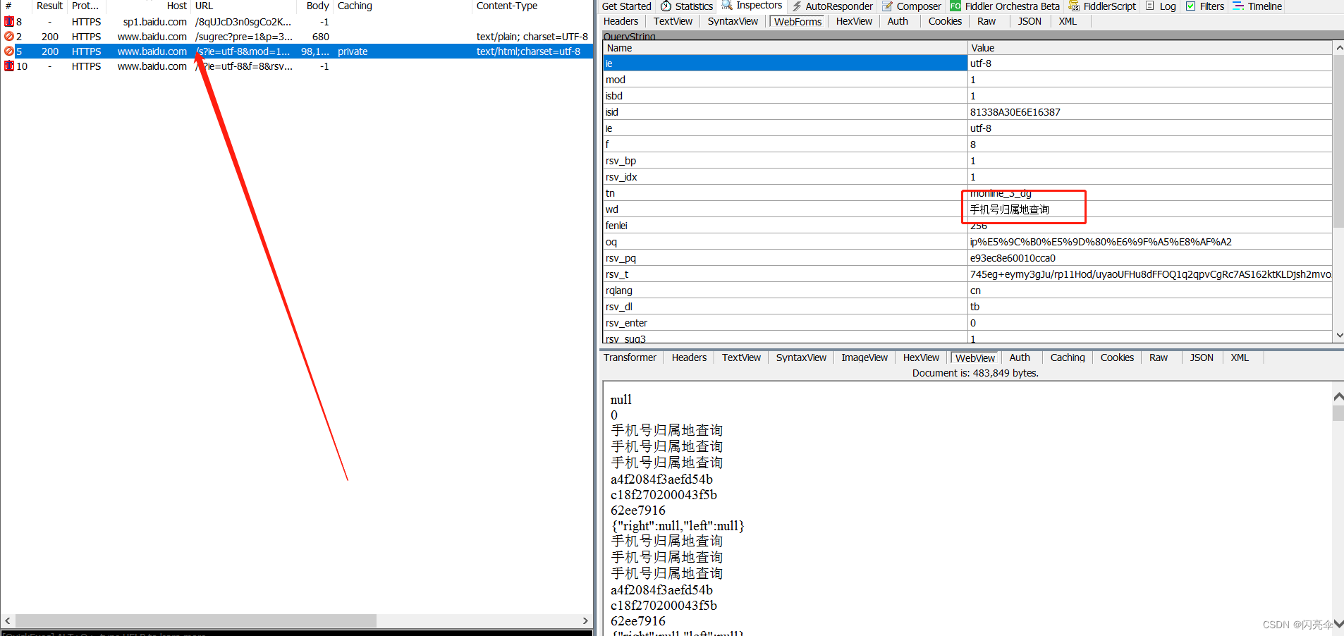This screenshot has width=1344, height=636.
Task: Open response Auth tab
Action: click(1020, 357)
